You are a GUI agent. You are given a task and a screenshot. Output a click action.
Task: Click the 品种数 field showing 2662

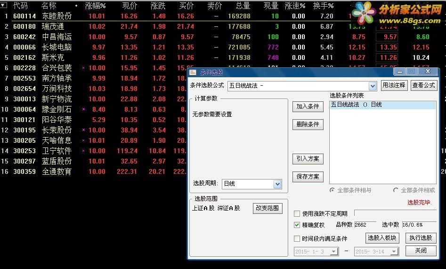pyautogui.click(x=365, y=225)
